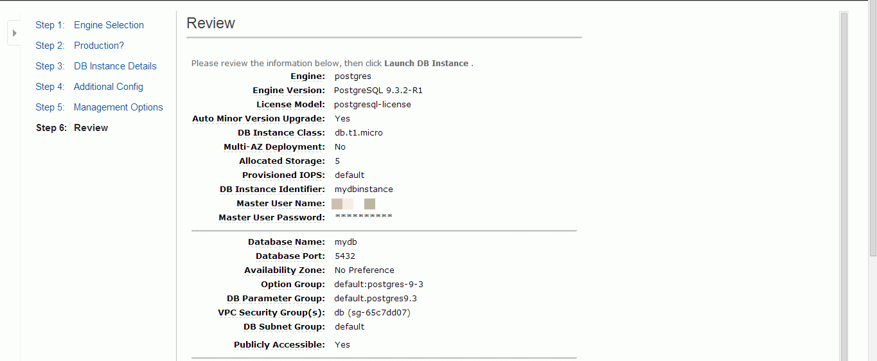The image size is (877, 361).
Task: Click the Auto Minor Version Upgrade label
Action: point(258,119)
